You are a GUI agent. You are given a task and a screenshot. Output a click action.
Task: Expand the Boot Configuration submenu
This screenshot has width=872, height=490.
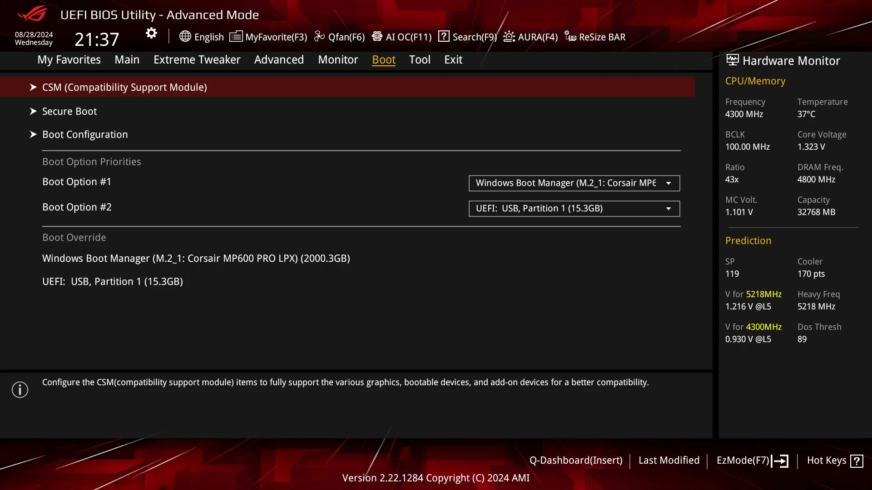click(x=85, y=135)
